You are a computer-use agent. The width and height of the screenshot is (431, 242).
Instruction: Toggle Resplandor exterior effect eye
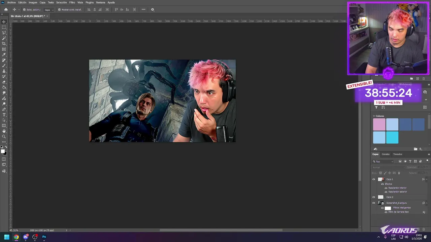click(386, 192)
